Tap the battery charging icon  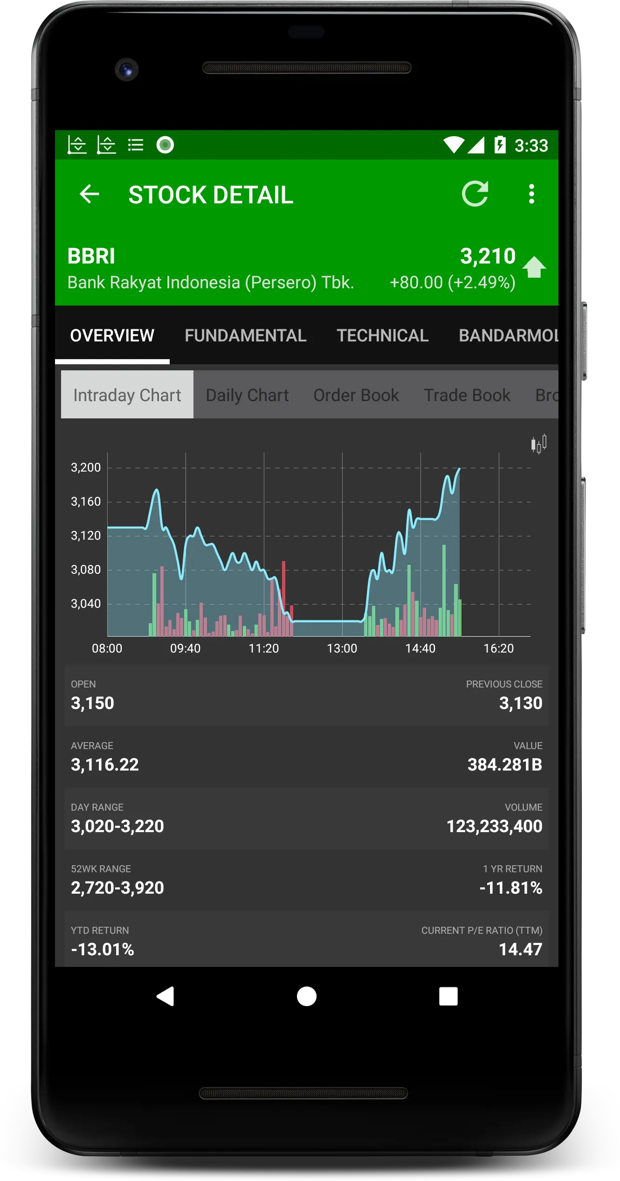(x=500, y=145)
